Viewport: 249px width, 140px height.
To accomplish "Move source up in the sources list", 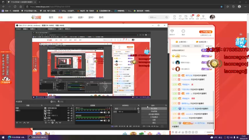I will coord(57,123).
